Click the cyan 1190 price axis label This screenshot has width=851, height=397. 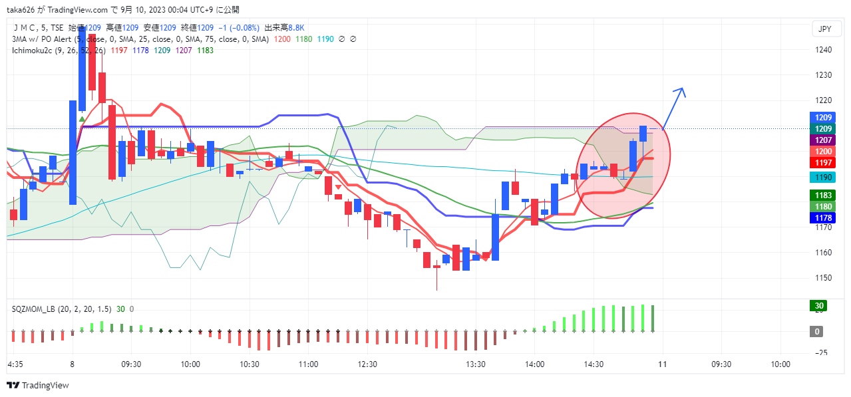point(824,178)
